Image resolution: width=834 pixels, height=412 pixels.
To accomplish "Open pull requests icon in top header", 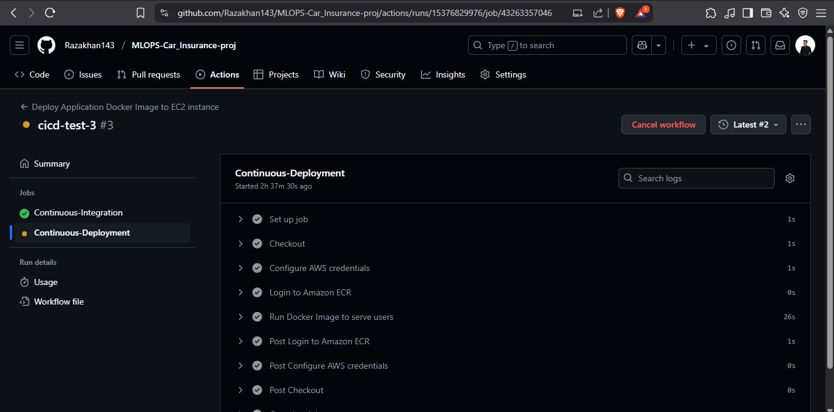I will pos(756,45).
